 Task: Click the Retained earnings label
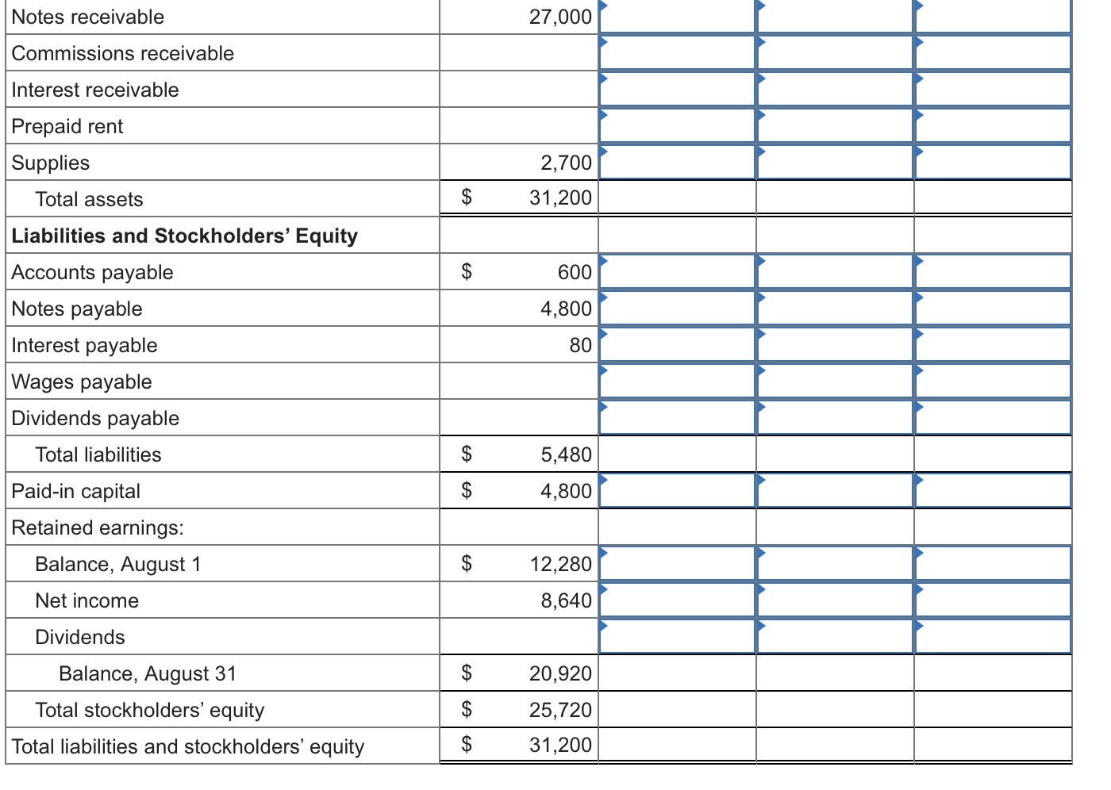coord(98,527)
